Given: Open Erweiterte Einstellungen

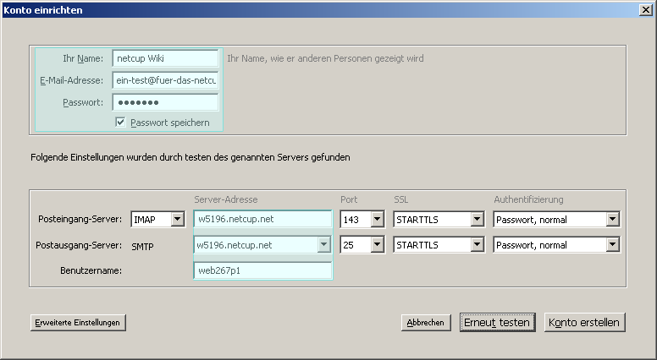Looking at the screenshot, I should point(78,322).
